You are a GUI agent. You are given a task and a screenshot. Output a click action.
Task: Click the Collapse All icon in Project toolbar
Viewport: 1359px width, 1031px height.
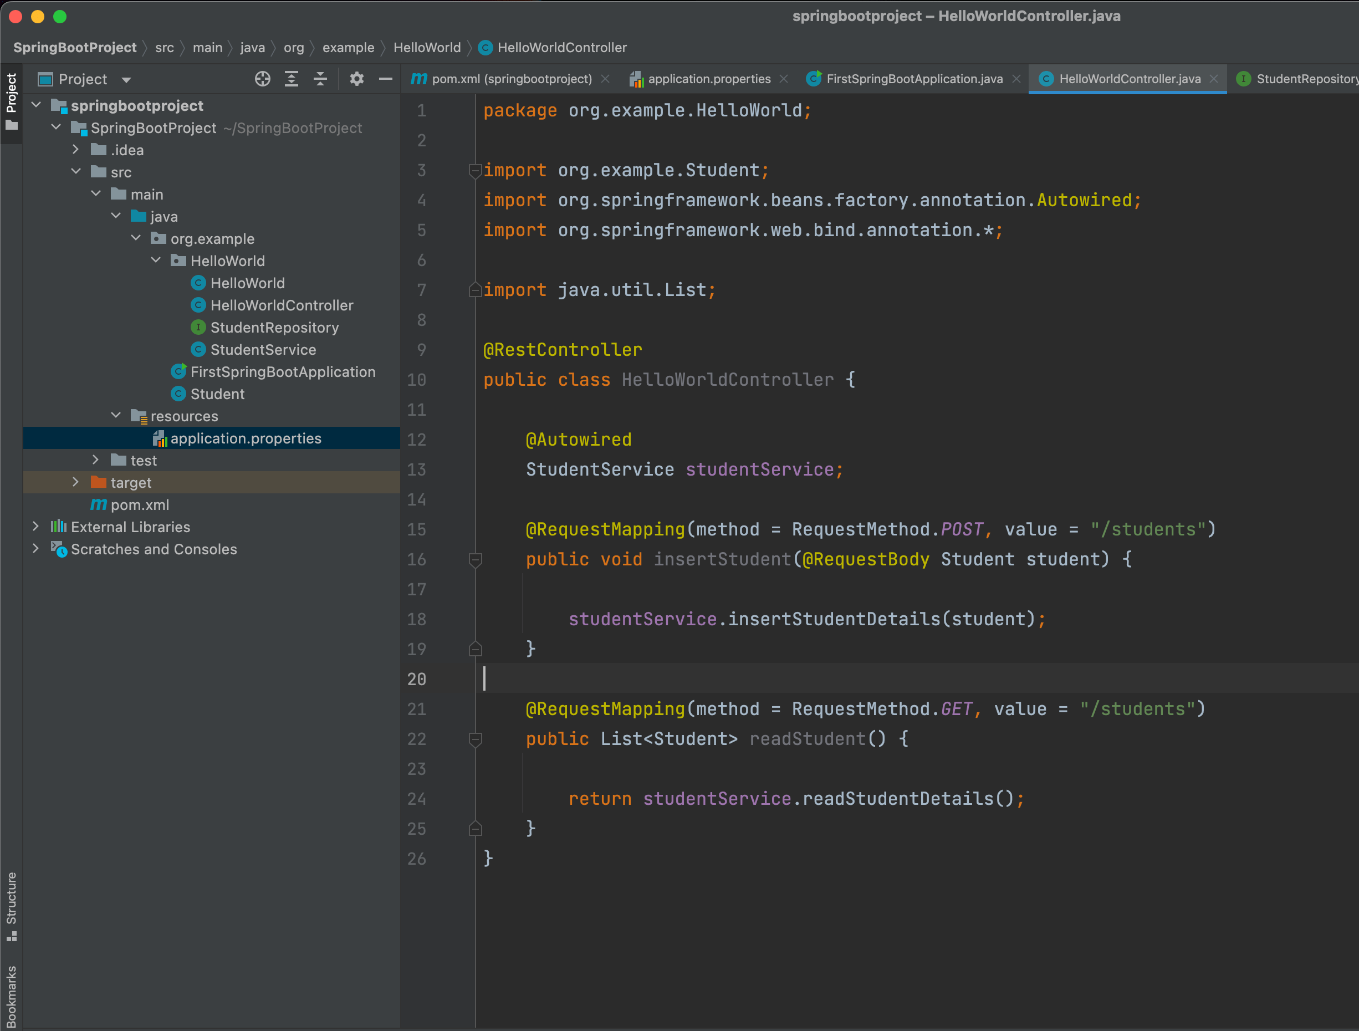click(320, 79)
